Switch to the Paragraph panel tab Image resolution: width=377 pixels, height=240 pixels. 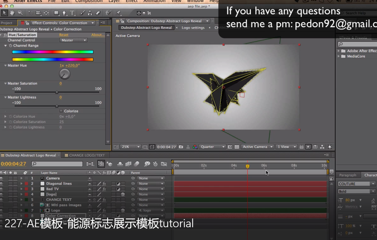tap(348, 175)
